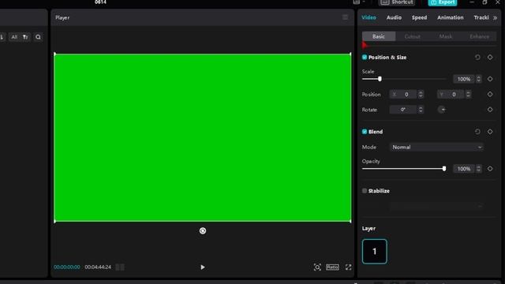
Task: Select the Layer 1 thumbnail
Action: coord(375,252)
